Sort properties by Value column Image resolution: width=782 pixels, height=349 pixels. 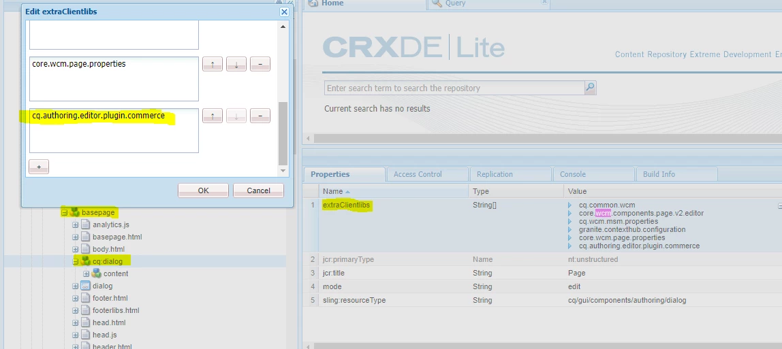pyautogui.click(x=672, y=191)
